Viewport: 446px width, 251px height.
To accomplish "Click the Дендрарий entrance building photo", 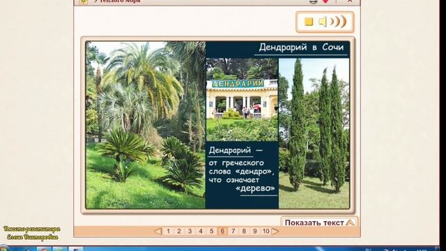I will click(x=242, y=100).
